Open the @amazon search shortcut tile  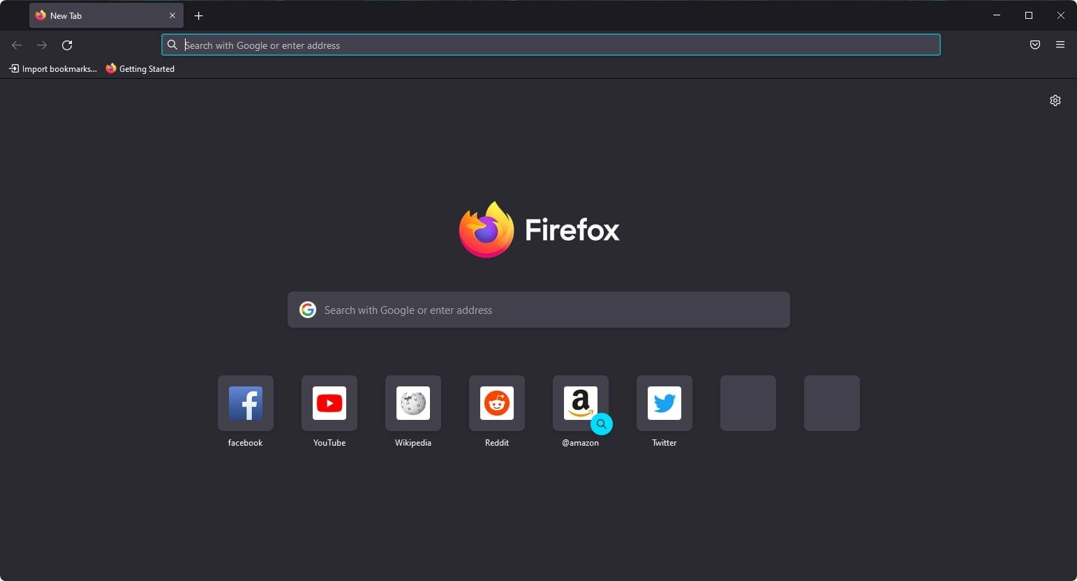point(581,403)
